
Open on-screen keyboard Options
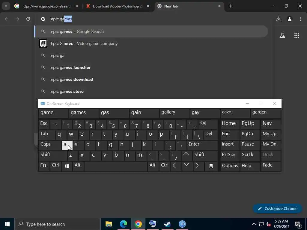[230, 166]
